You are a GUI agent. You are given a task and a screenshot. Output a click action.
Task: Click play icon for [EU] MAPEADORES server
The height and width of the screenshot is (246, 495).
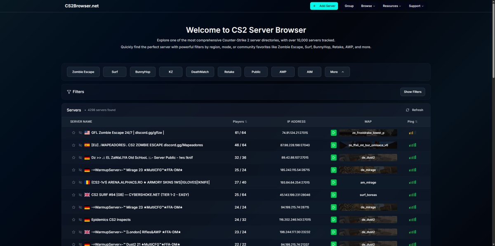coord(334,145)
